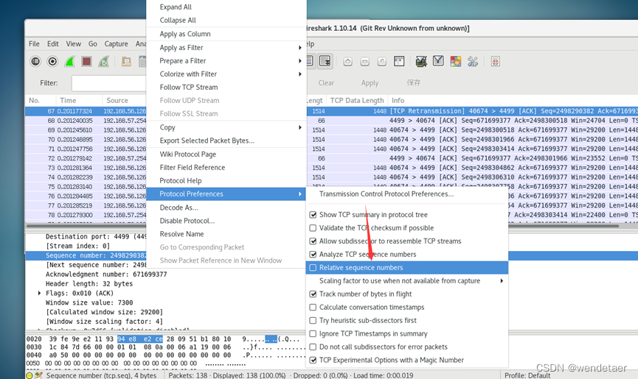Select the Acknowledgment number: 671699377 line
Screen dimensions: 638x379
tap(106, 274)
